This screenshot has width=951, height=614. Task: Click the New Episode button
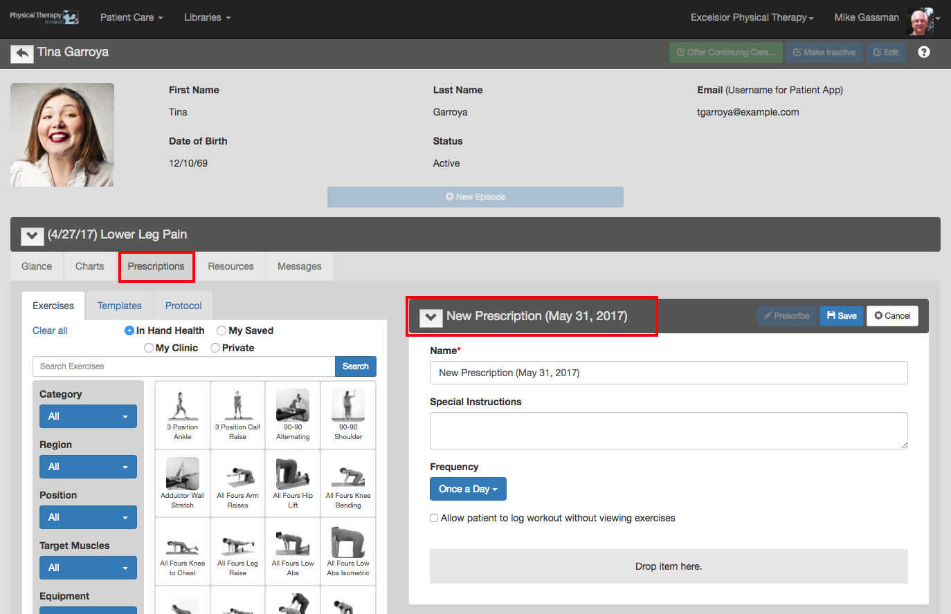(475, 197)
